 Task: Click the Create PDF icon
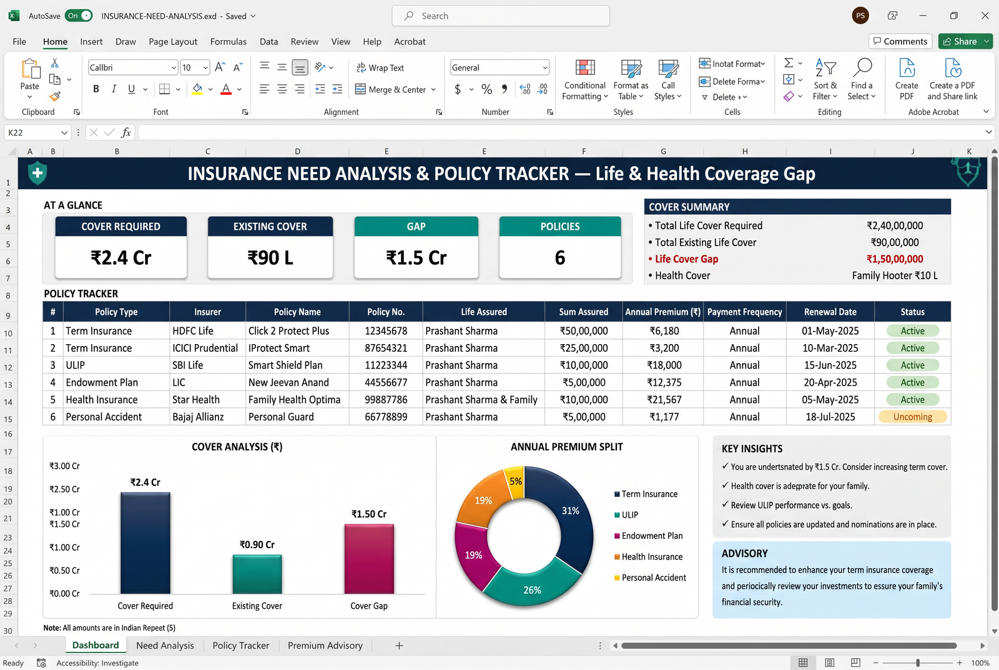pos(907,67)
